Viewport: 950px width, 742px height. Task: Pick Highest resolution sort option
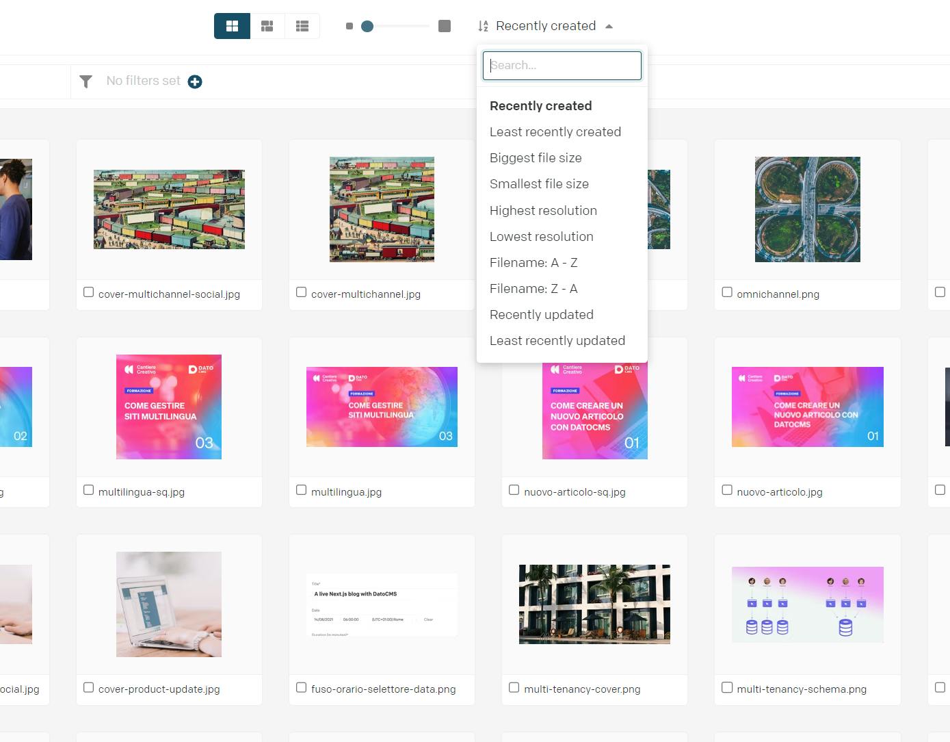tap(543, 211)
